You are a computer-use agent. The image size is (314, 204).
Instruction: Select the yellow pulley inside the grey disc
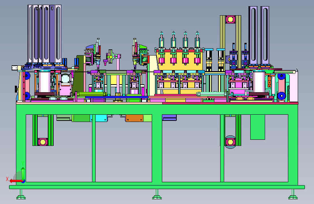230,142
